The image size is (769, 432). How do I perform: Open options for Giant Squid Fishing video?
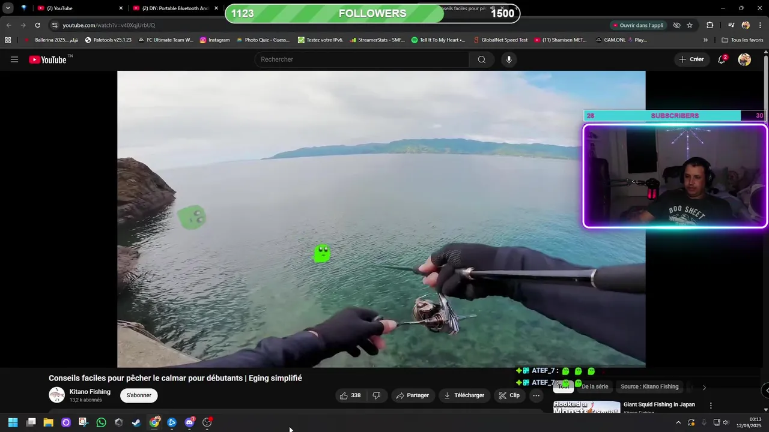point(711,406)
